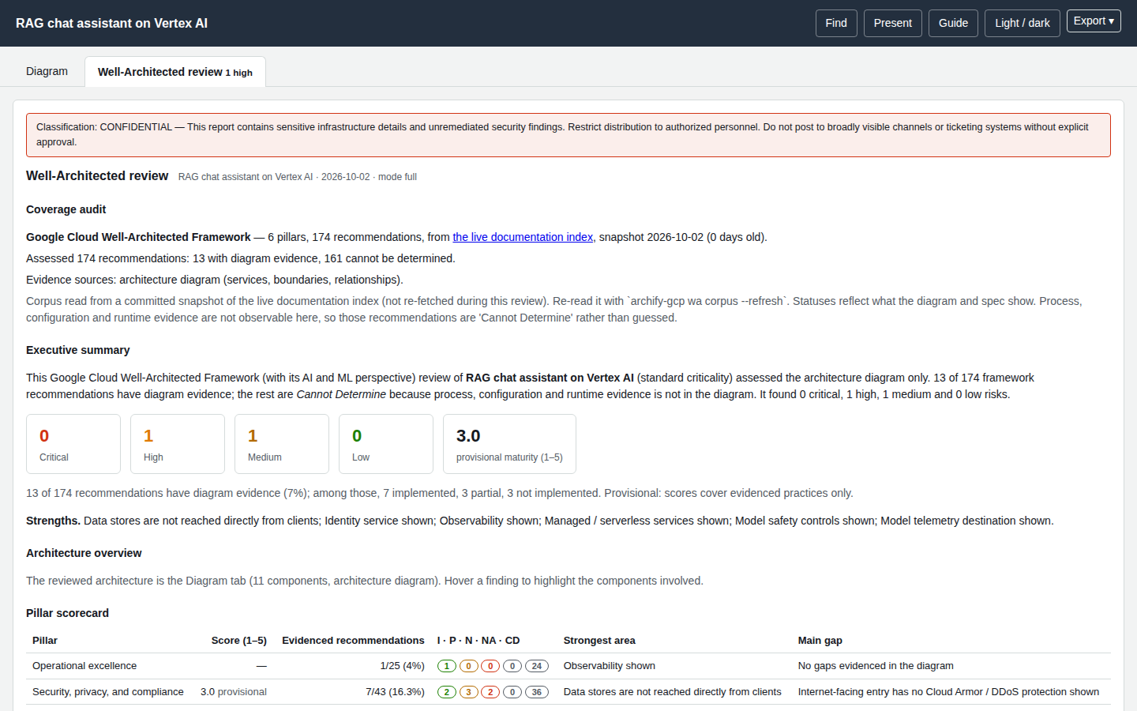Click the green 2 pill in Security row
The image size is (1137, 711).
[447, 692]
